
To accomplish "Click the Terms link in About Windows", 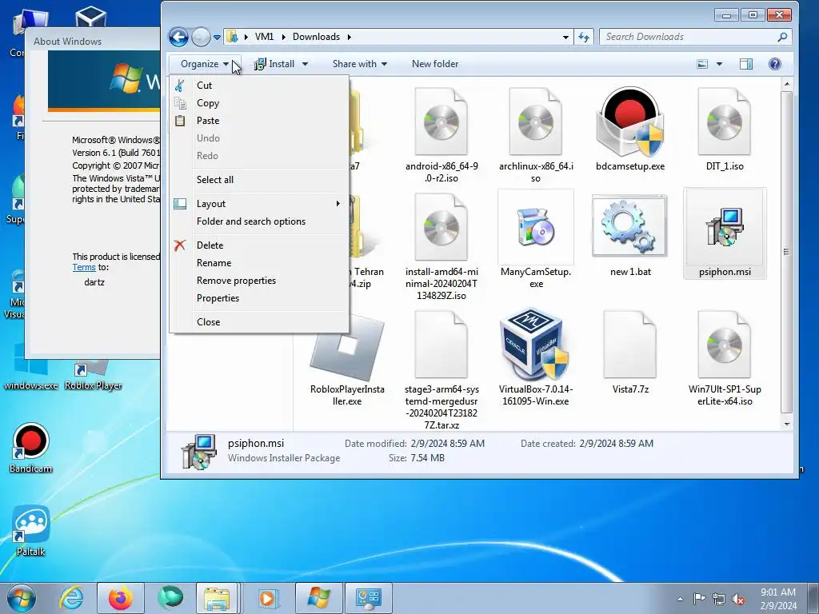I will 83,267.
